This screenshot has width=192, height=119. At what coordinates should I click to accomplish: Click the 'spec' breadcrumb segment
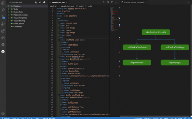point(81,6)
